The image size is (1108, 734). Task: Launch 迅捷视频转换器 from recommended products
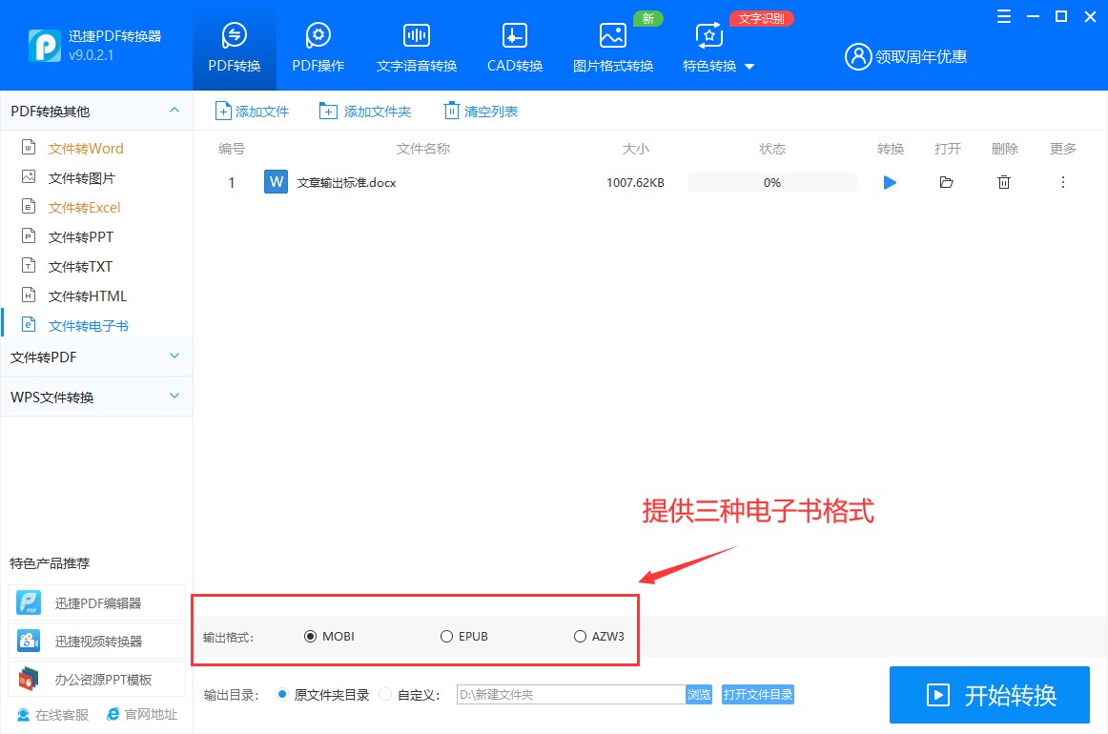(x=96, y=641)
